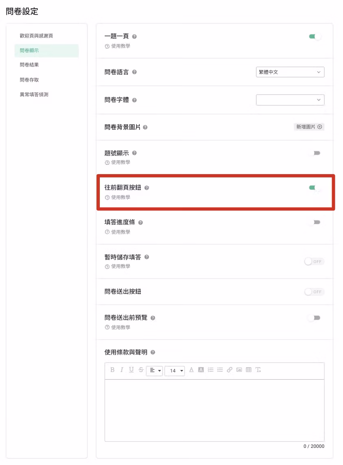Open 問卷存取 in the sidebar
Viewport: 343px width, 465px height.
click(x=29, y=80)
